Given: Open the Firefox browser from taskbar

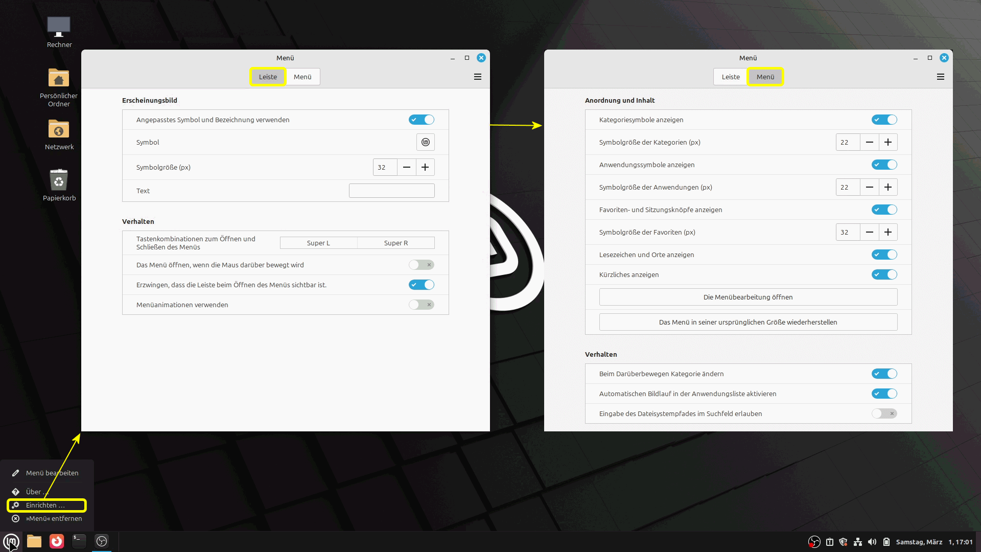Looking at the screenshot, I should point(57,541).
